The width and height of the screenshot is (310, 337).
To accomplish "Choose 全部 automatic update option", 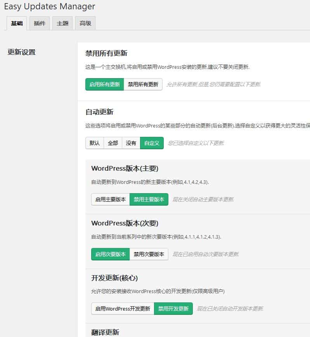I will (x=113, y=143).
